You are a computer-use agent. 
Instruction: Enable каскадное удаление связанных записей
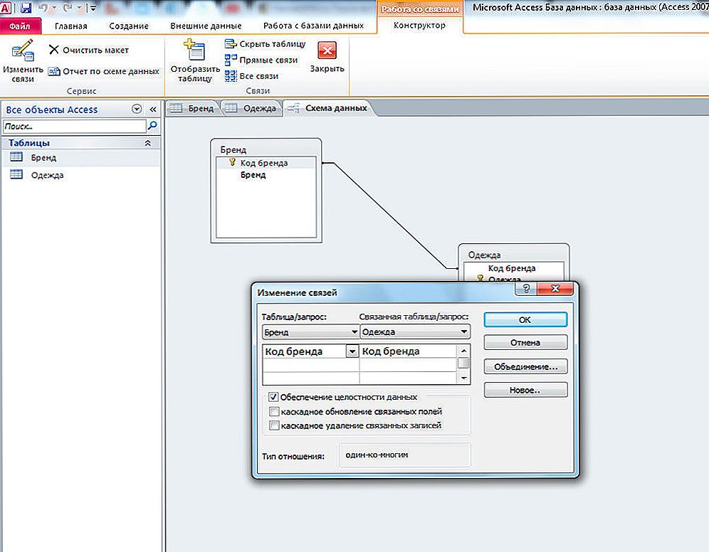click(274, 425)
